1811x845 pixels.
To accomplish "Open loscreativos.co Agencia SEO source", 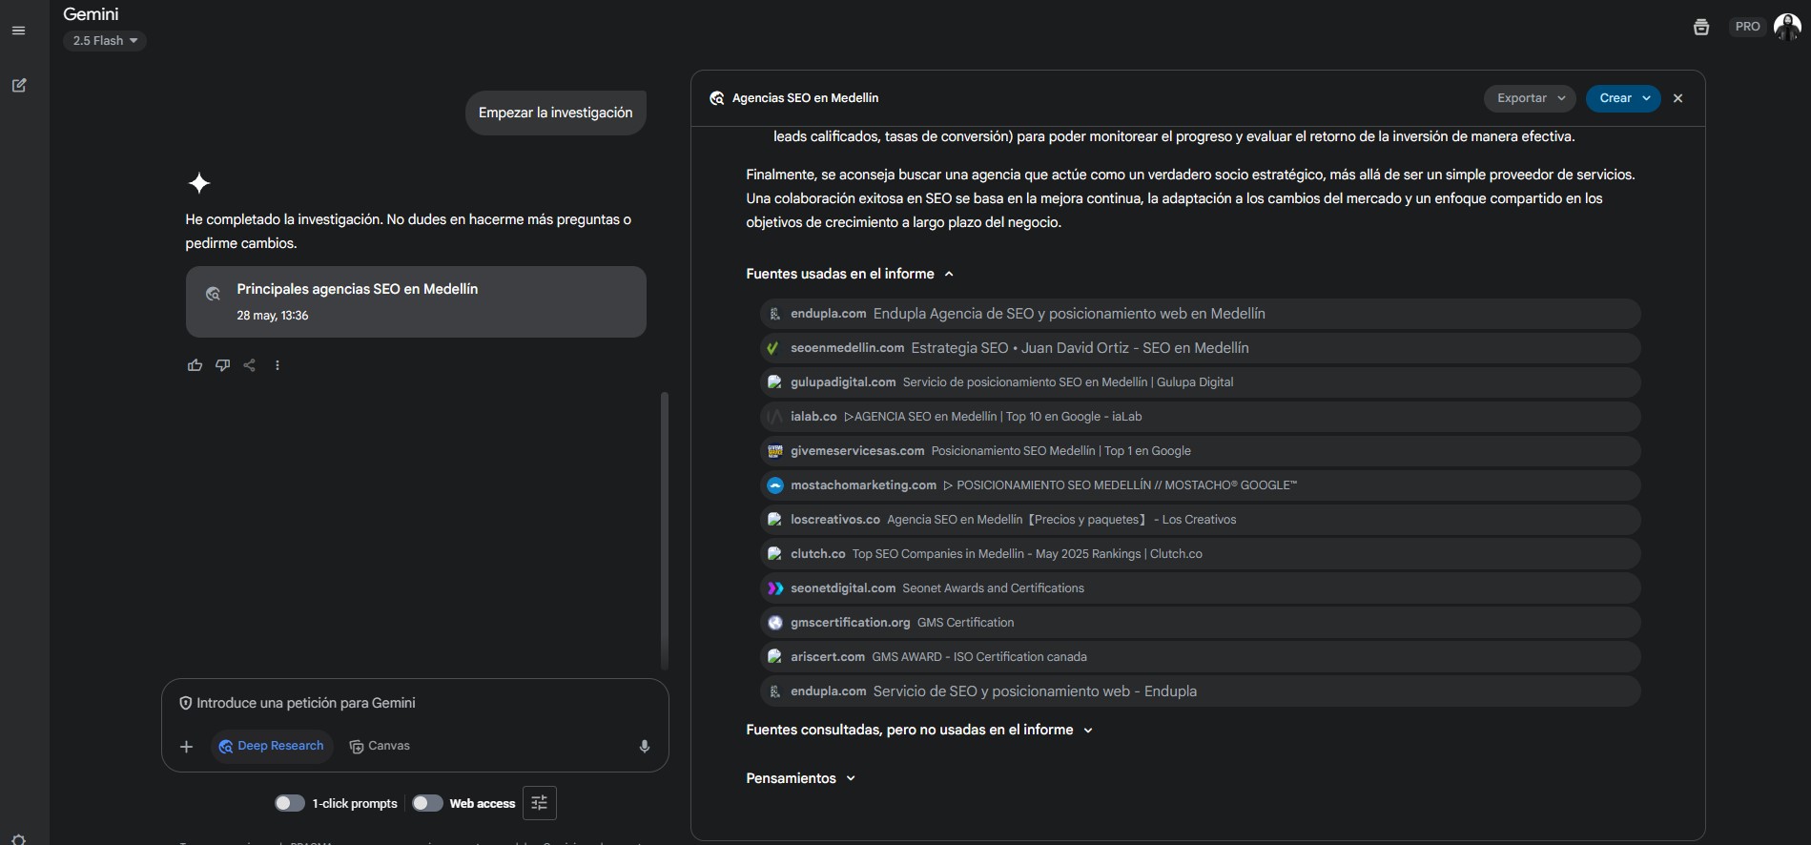I will (x=1200, y=520).
